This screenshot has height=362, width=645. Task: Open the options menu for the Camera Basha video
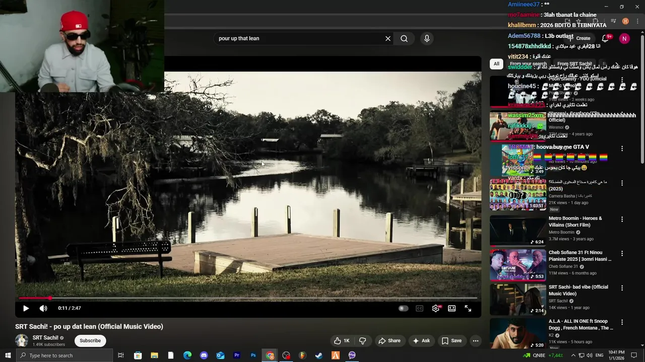(622, 183)
